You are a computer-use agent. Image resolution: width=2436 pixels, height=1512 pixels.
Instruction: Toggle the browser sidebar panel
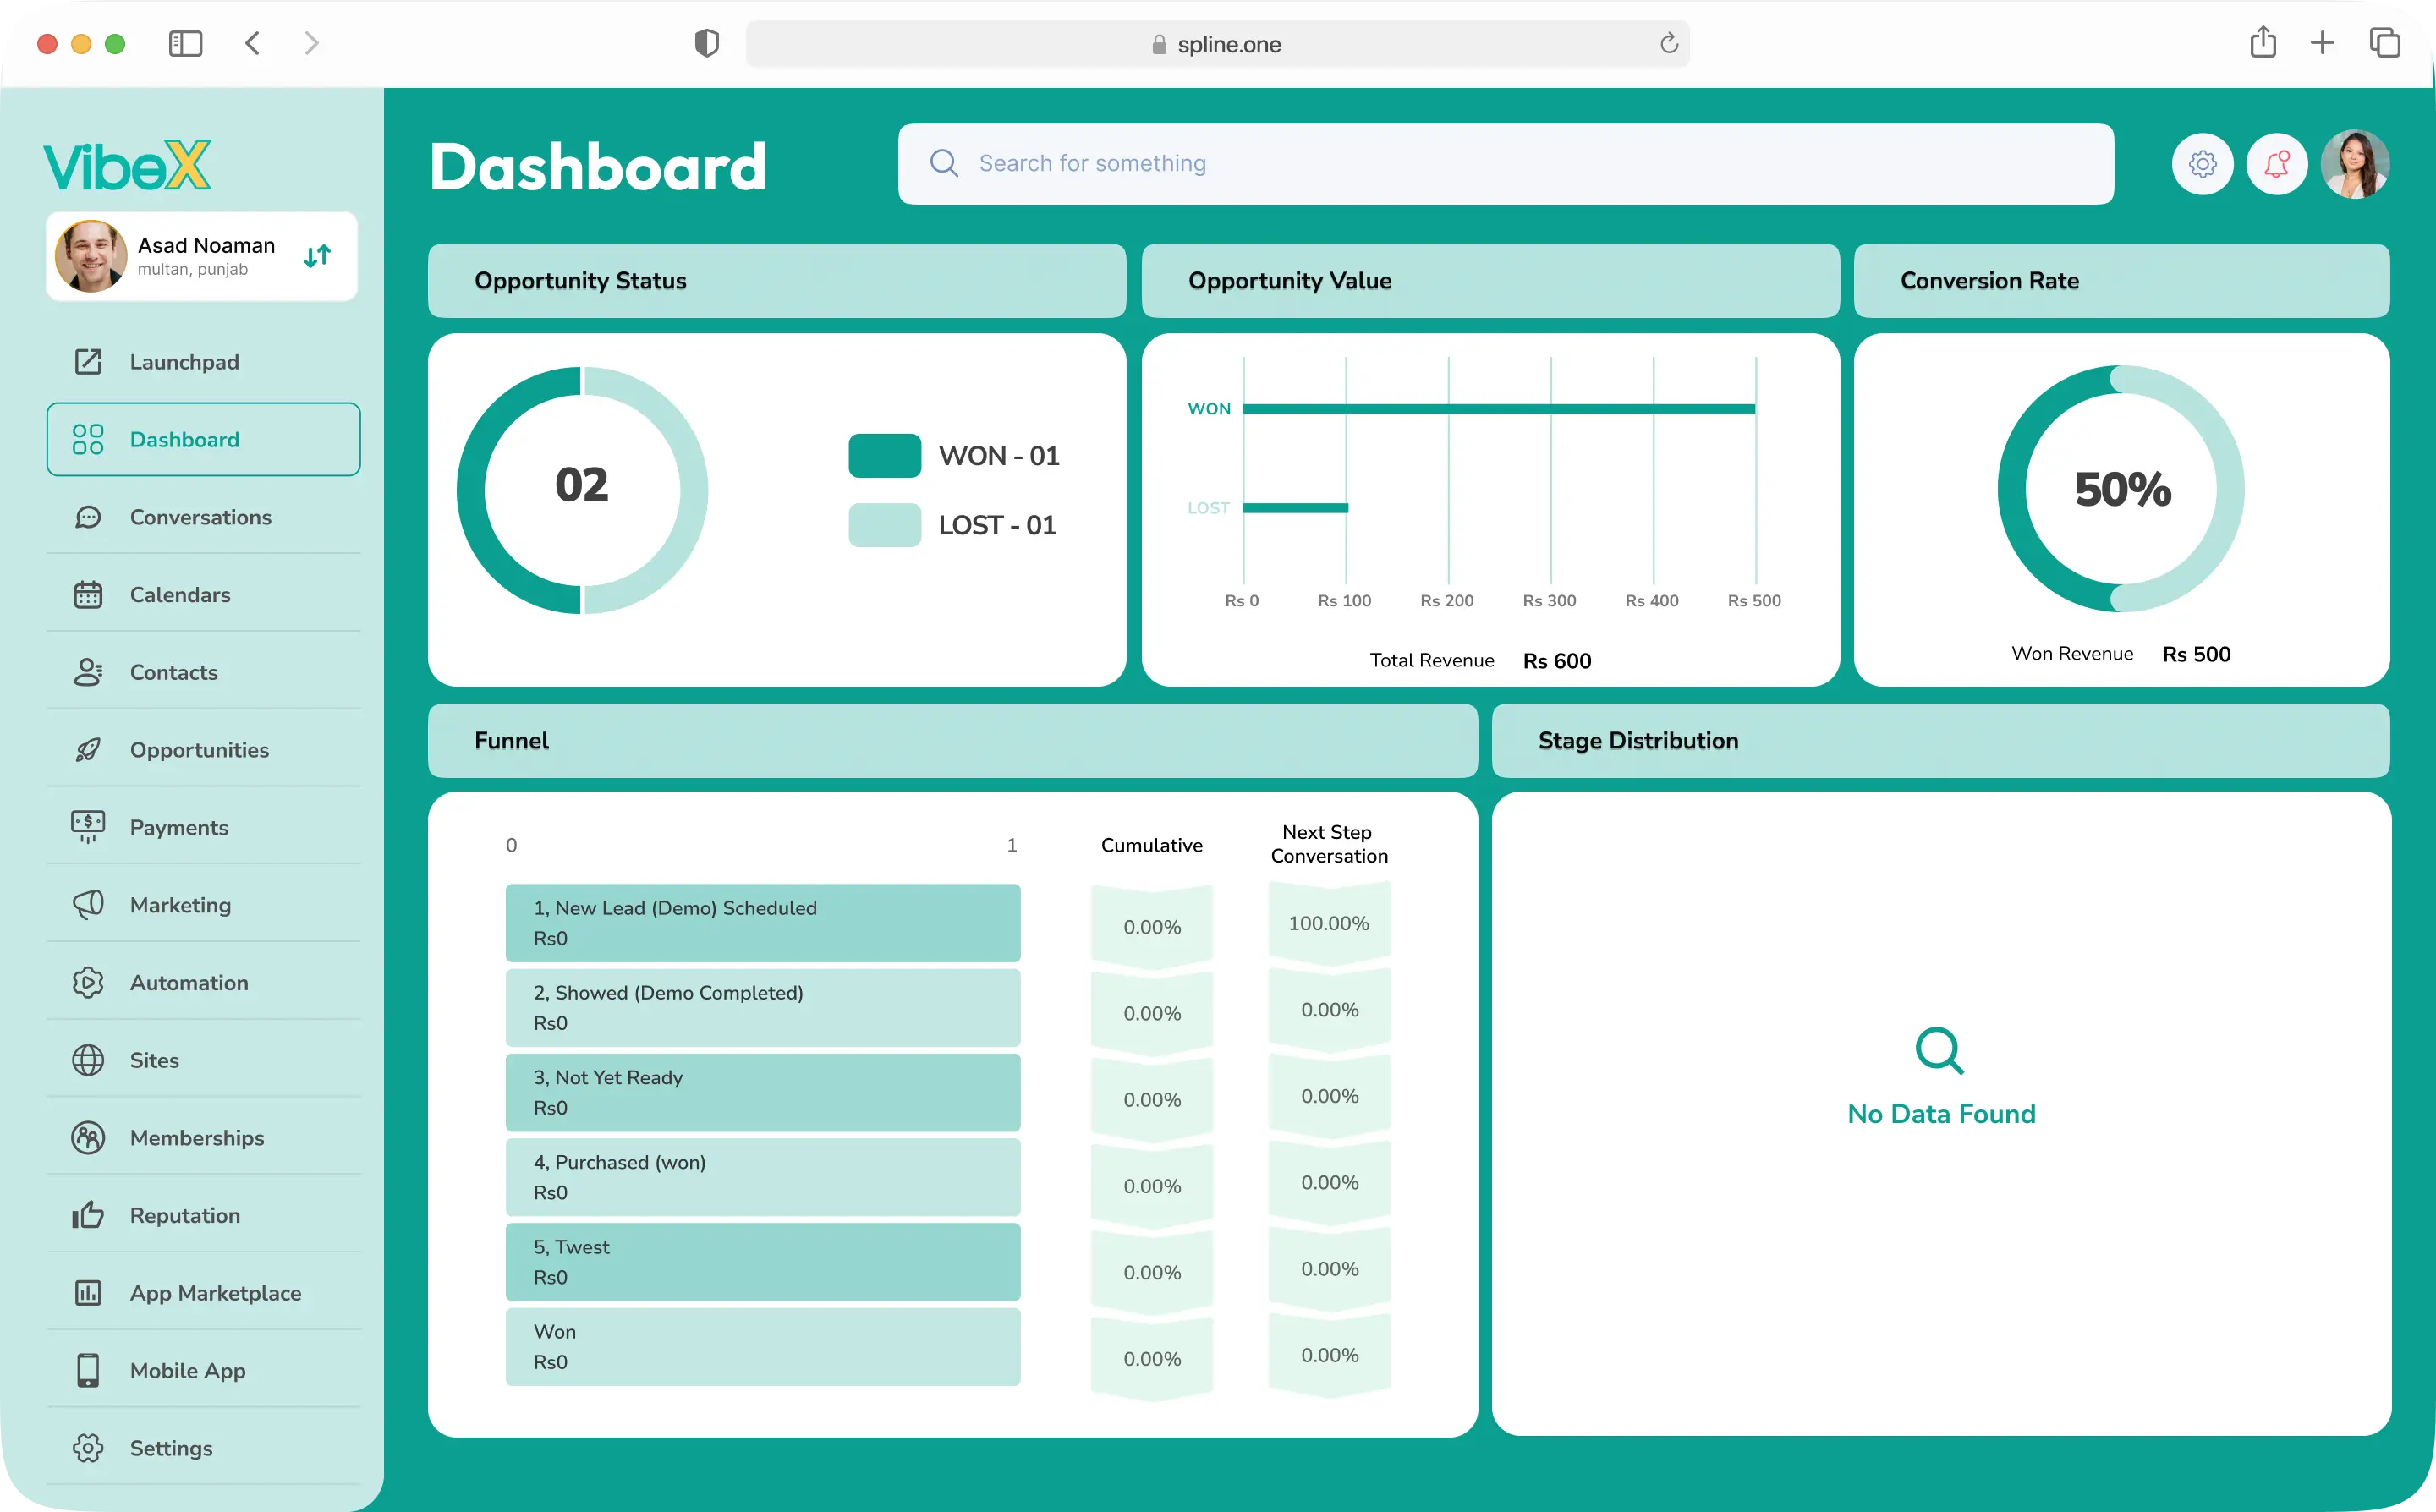pos(185,44)
